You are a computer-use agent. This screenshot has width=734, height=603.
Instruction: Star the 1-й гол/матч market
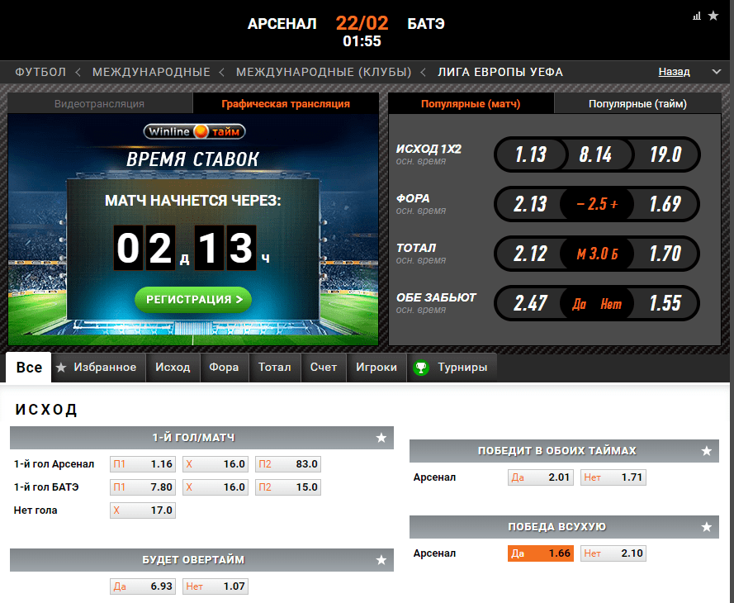click(x=381, y=438)
